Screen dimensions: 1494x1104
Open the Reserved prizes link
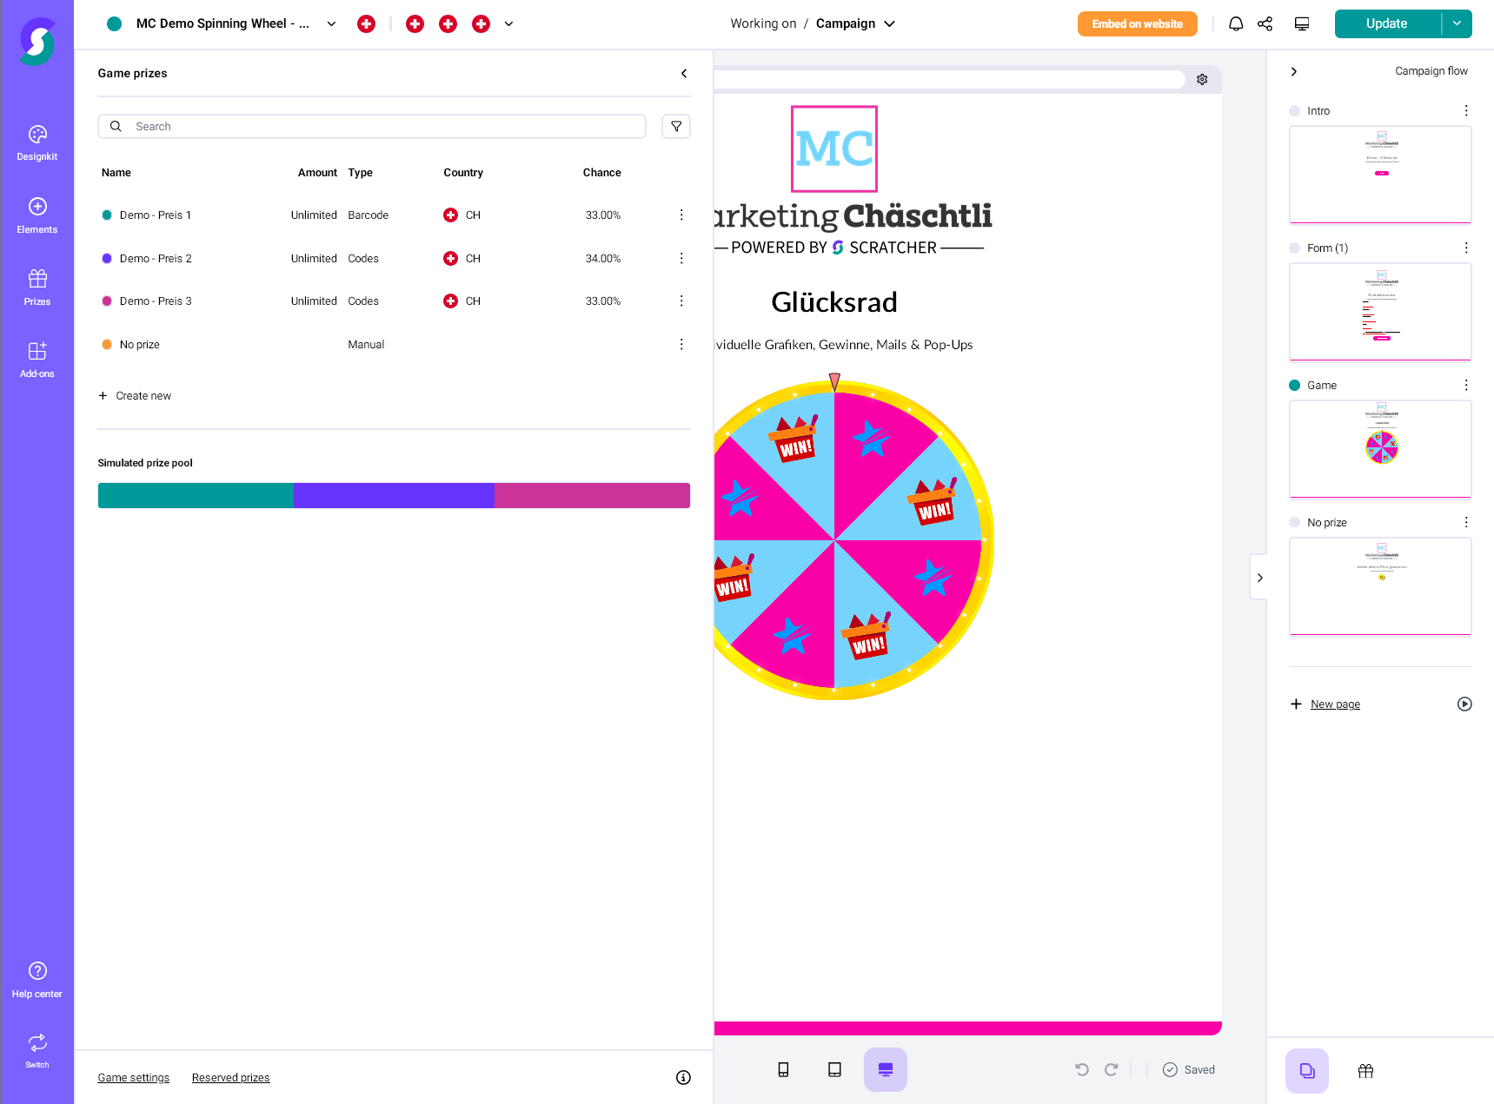230,1077
